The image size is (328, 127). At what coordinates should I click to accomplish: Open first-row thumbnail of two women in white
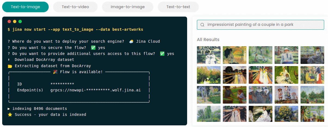tap(209, 55)
